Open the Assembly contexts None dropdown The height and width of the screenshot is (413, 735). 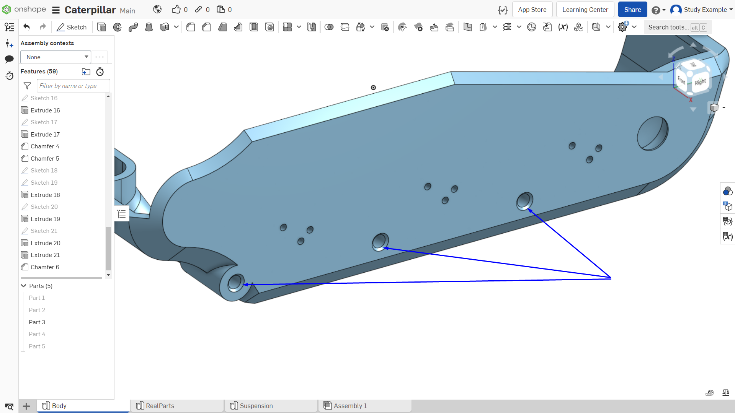point(56,57)
